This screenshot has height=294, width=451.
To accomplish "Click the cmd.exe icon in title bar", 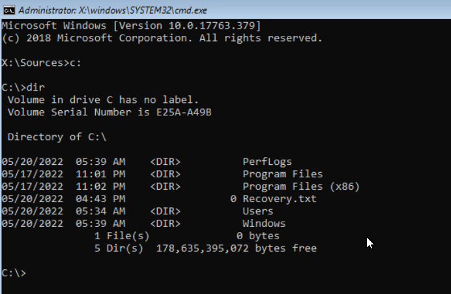I will (x=9, y=10).
